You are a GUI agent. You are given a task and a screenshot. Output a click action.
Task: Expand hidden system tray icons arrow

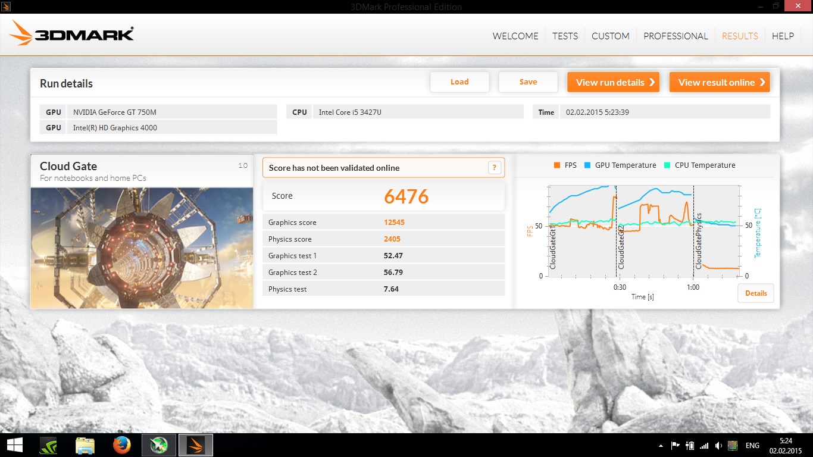661,446
